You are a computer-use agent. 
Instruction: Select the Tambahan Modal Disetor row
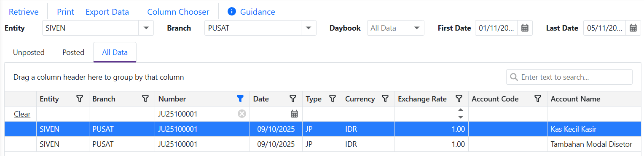click(x=323, y=144)
